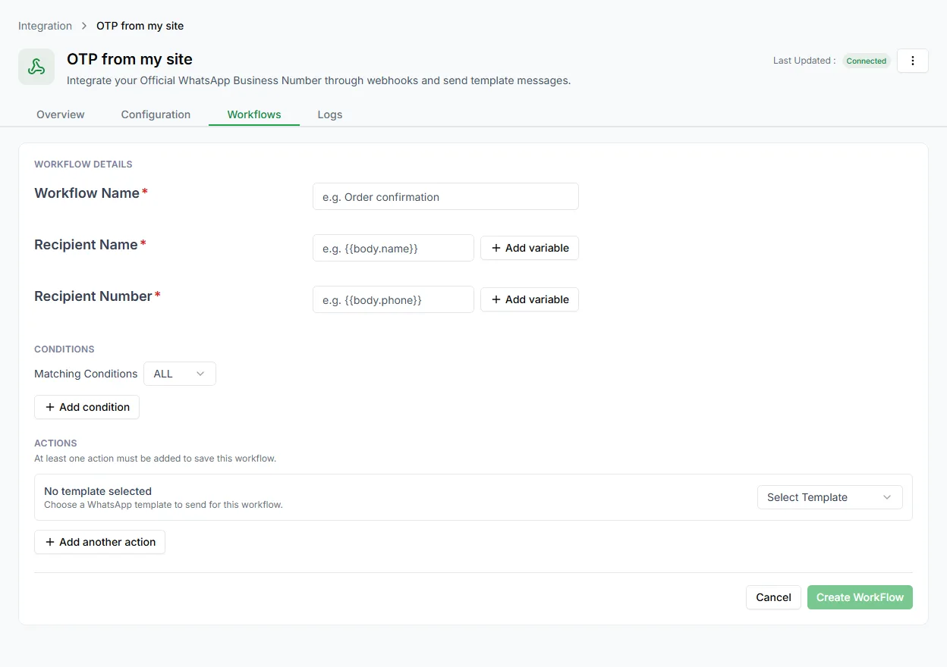This screenshot has width=947, height=667.
Task: Open the Matching Conditions ALL dropdown
Action: pyautogui.click(x=180, y=374)
